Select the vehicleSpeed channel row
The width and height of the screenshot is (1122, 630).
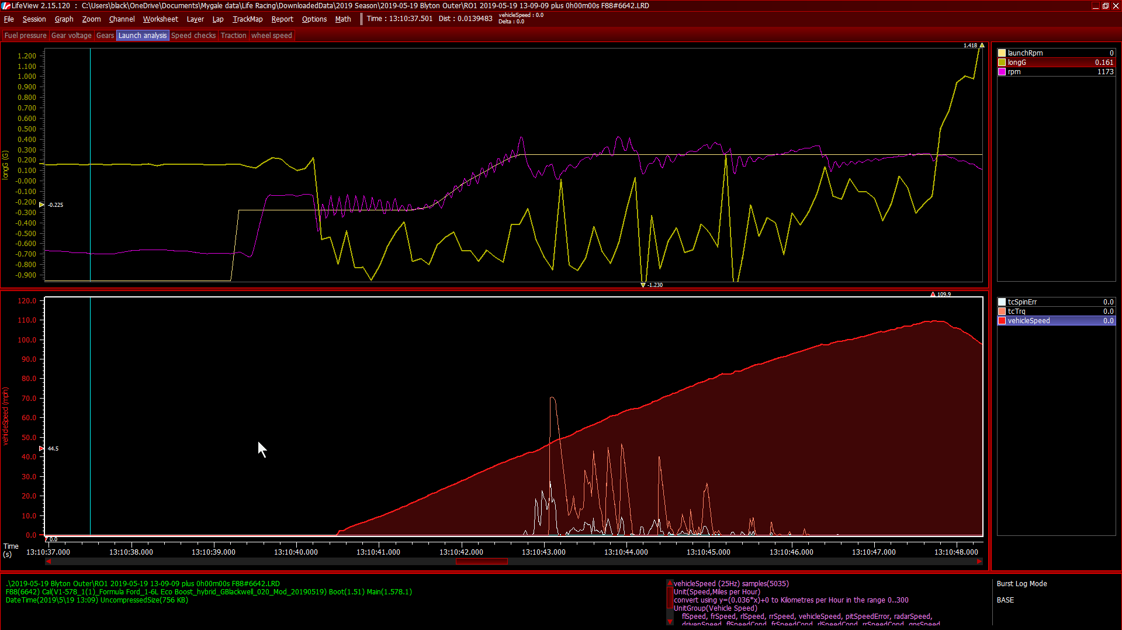(x=1057, y=321)
